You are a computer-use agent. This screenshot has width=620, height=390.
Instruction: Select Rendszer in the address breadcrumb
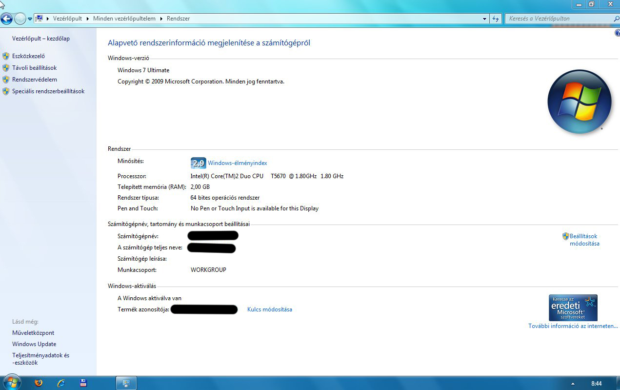pyautogui.click(x=178, y=19)
